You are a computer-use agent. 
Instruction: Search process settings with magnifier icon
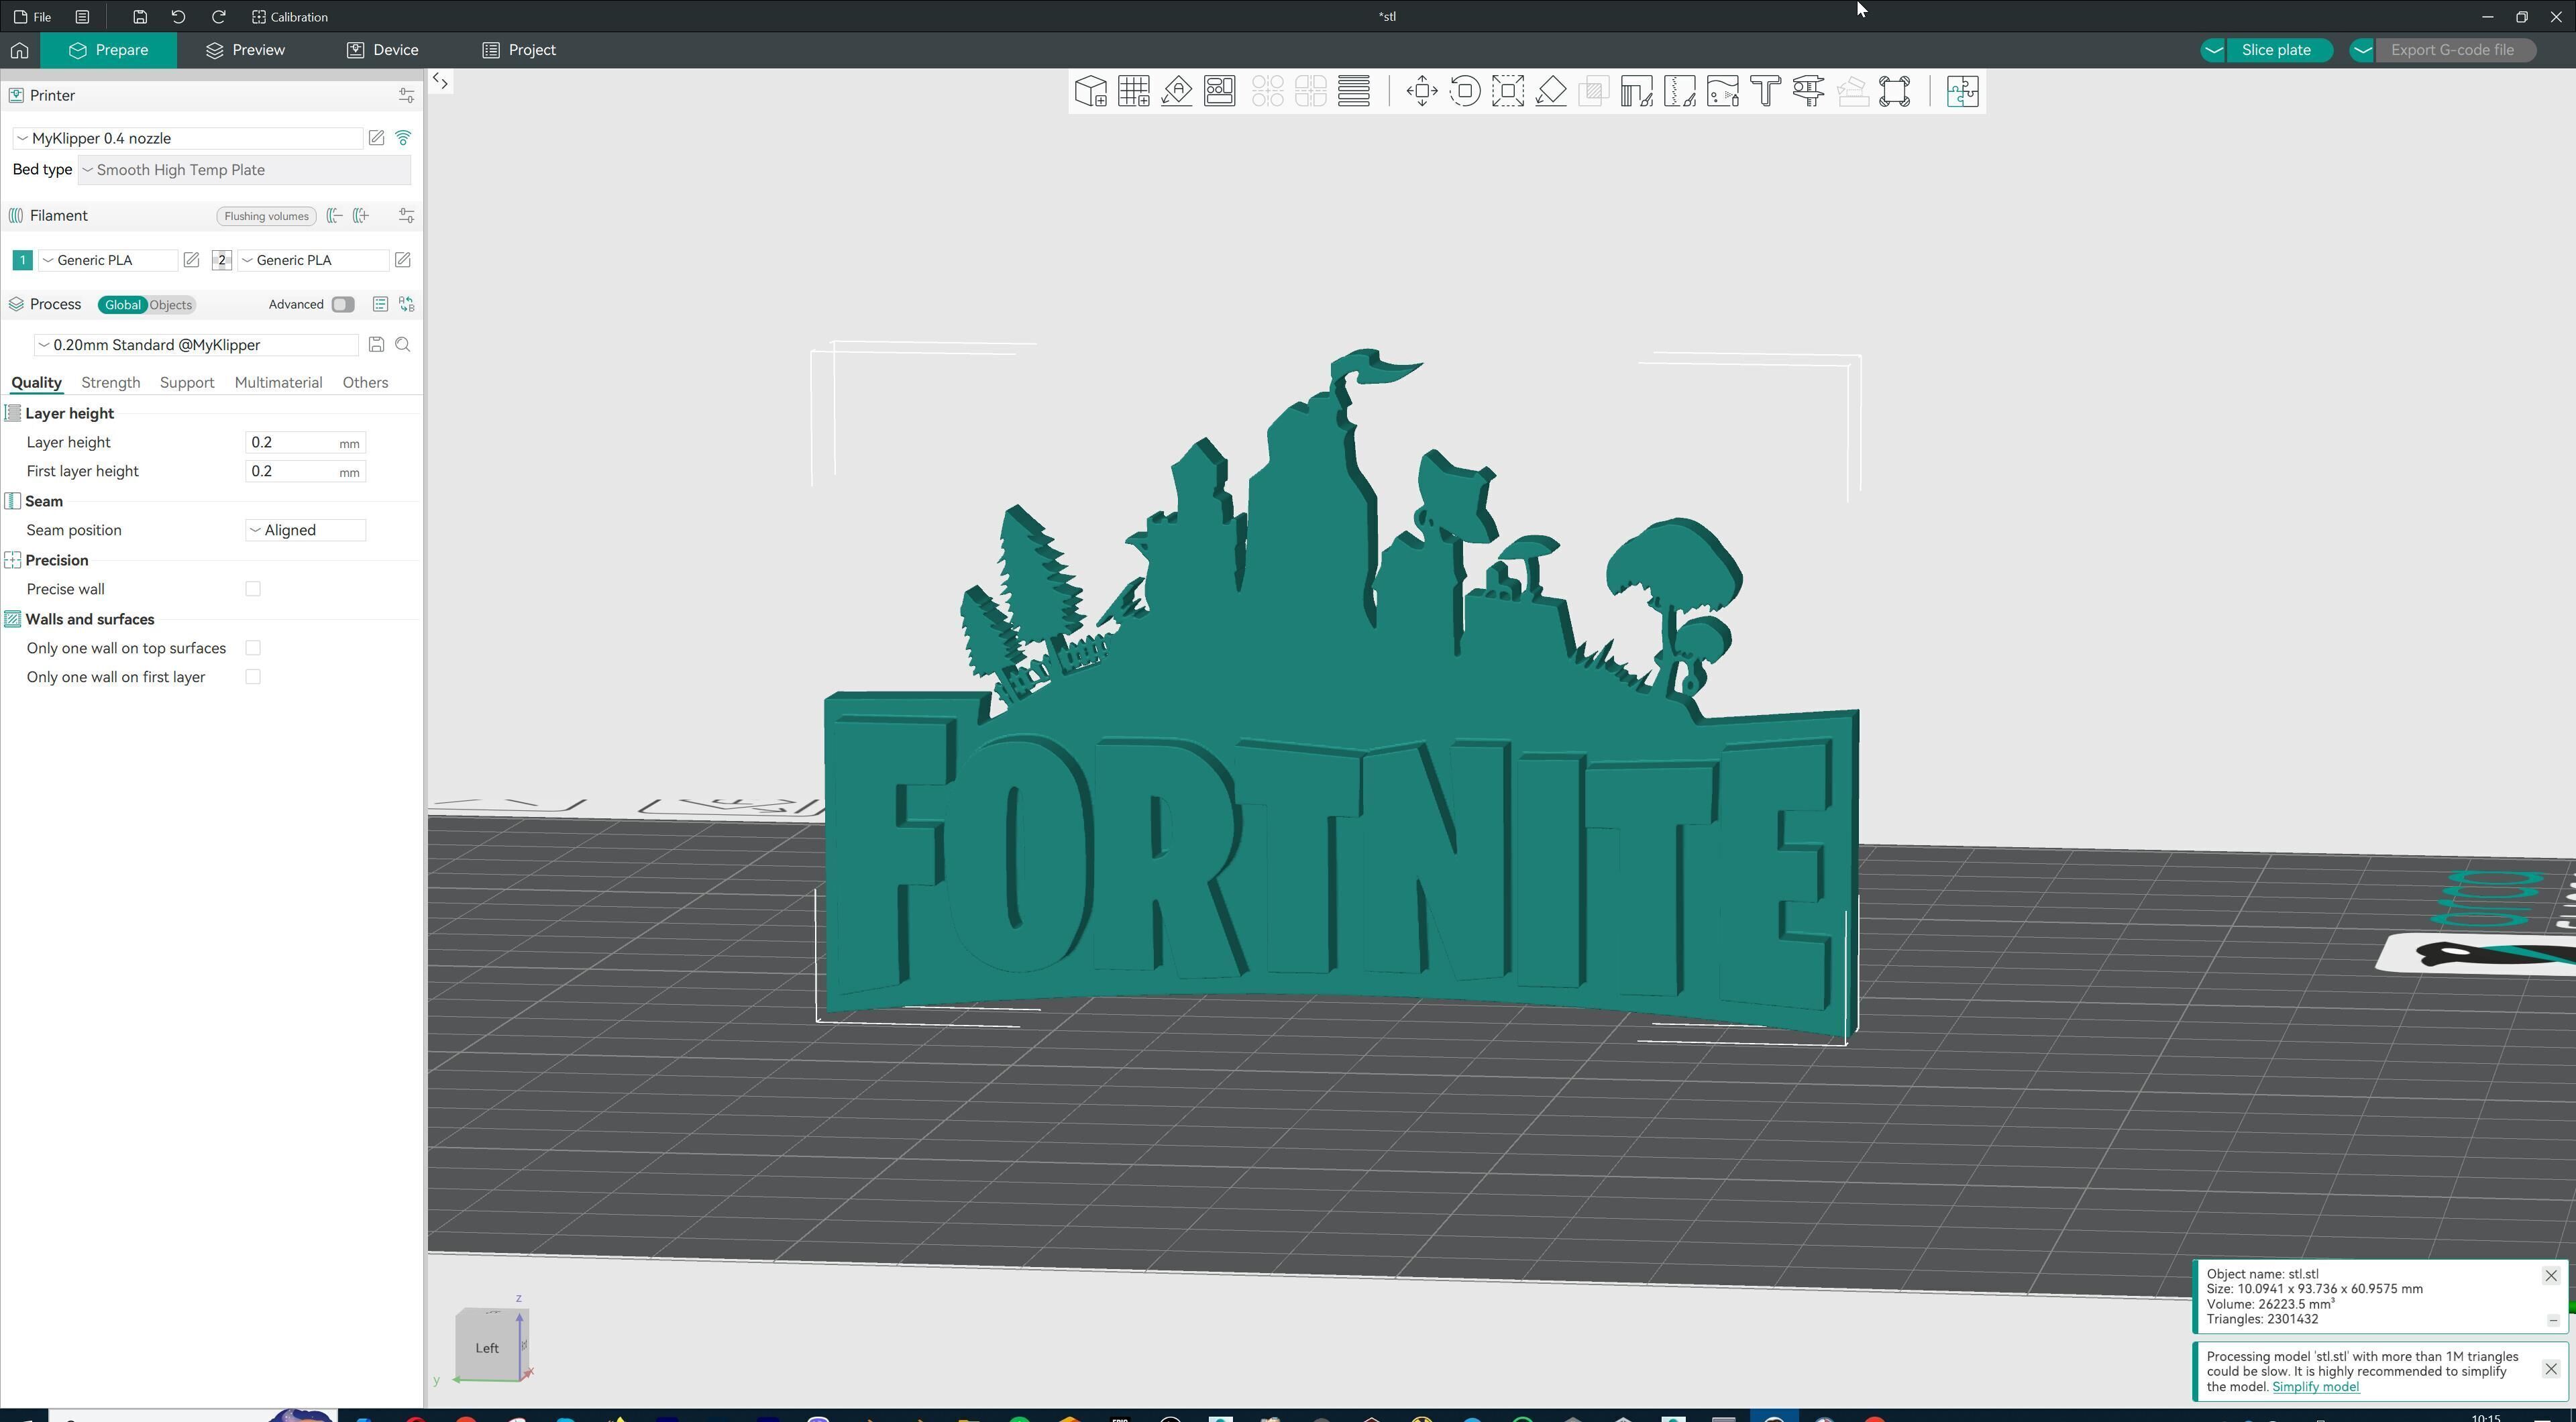click(x=403, y=345)
